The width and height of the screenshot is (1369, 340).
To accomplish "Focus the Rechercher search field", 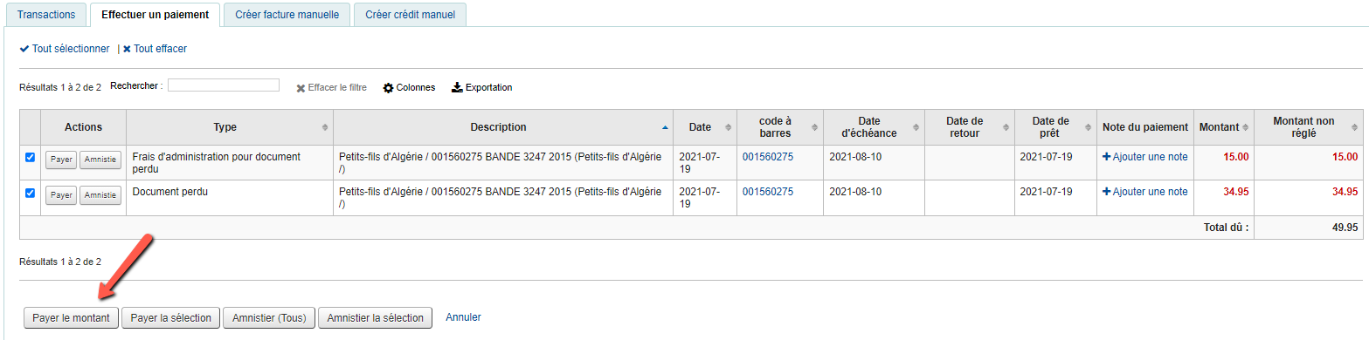I will (x=224, y=85).
